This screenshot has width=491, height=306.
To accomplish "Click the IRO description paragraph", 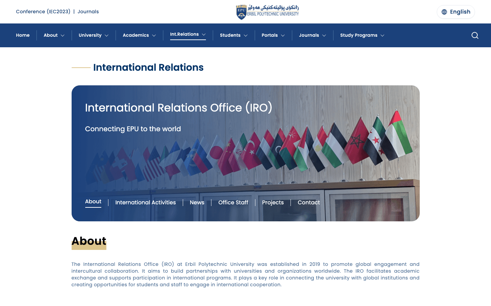I will tap(245, 274).
